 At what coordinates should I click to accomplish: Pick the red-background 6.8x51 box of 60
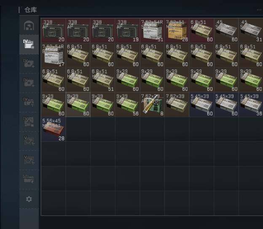click(x=201, y=30)
